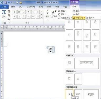Collapse the highlighted 导数符号 accent dropdown

coord(79,18)
